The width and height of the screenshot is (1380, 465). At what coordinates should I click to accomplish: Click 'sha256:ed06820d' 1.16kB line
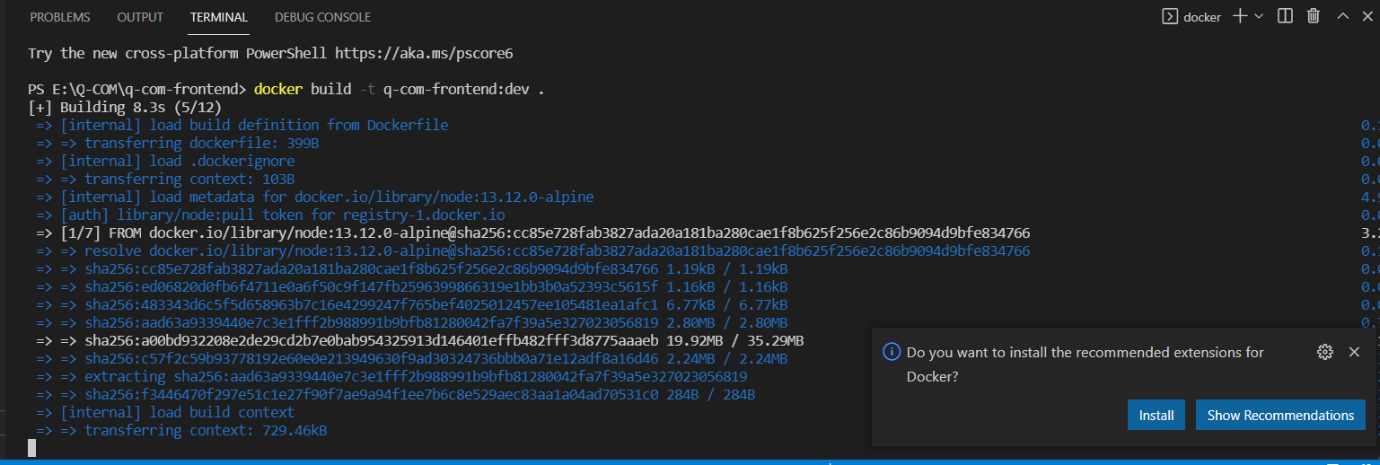tap(412, 286)
